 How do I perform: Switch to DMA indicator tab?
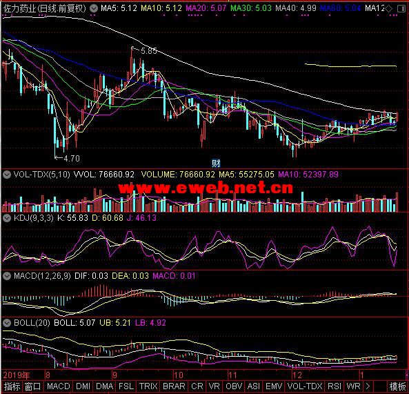click(x=104, y=386)
